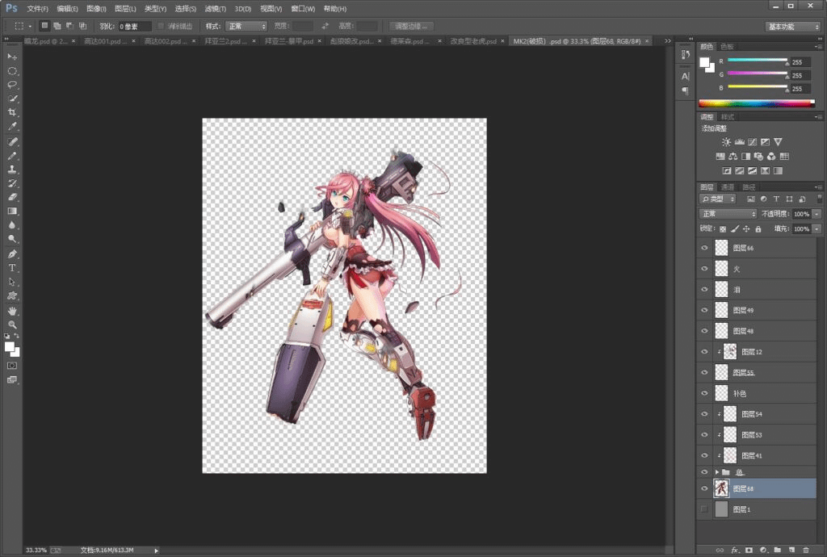Open the 窗口(W) menu
The image size is (827, 557).
click(x=303, y=9)
